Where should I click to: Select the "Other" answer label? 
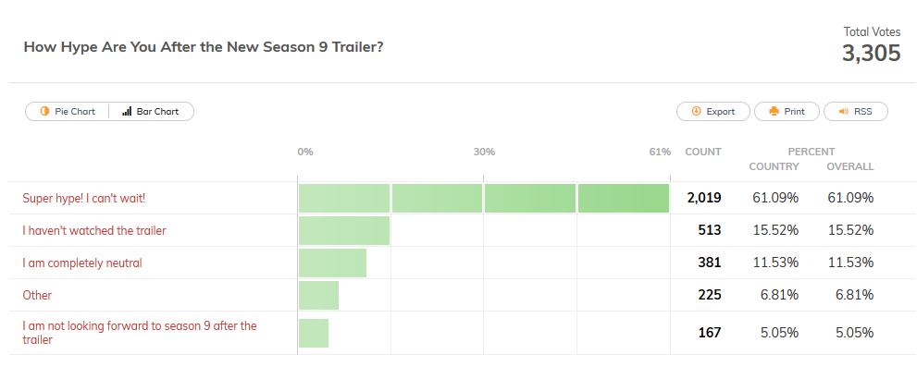37,295
